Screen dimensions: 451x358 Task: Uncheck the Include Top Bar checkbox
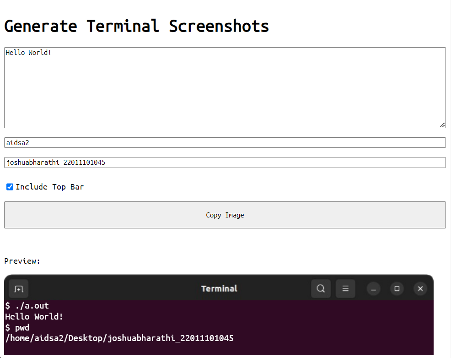tap(10, 187)
